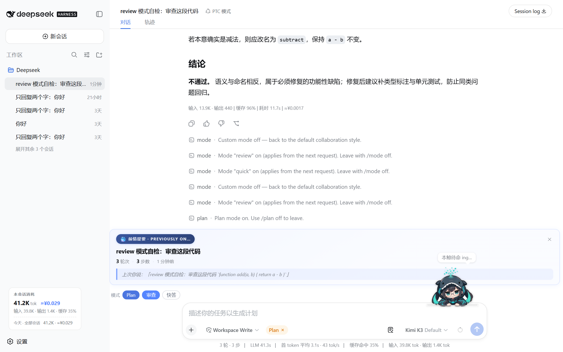Click the ≈¥0.029 cost value
The image size is (563, 352).
point(50,303)
